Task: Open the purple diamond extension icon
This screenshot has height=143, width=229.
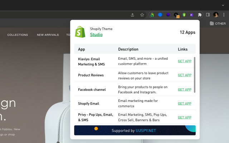Action: [x=168, y=15]
